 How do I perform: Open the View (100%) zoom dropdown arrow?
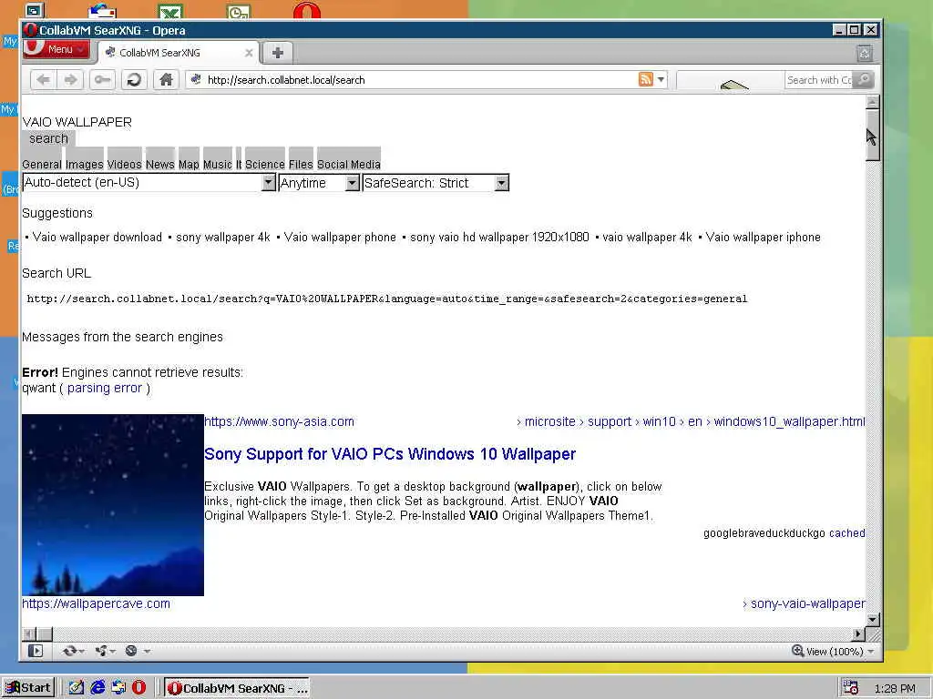(872, 652)
